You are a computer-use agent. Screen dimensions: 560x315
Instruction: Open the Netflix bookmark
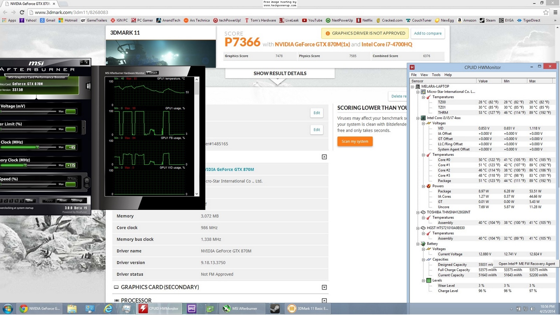(364, 20)
